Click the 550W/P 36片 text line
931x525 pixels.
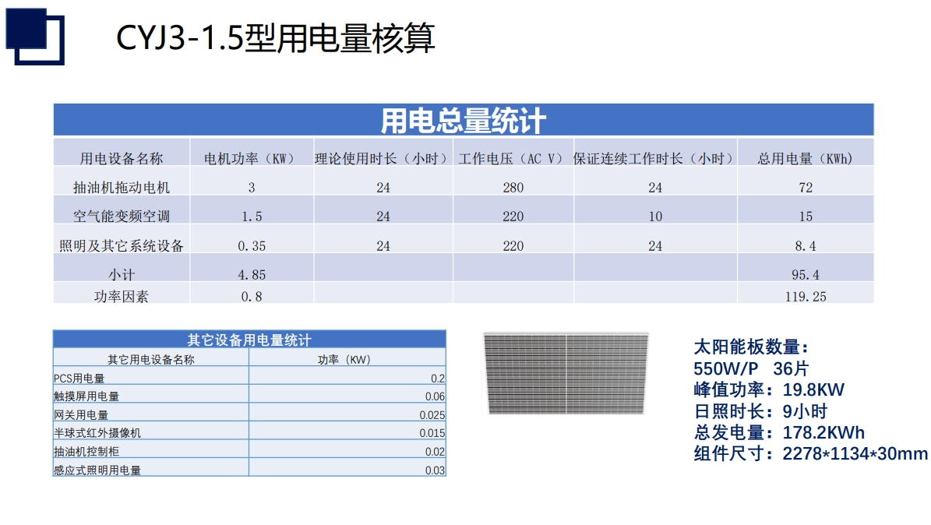point(751,368)
